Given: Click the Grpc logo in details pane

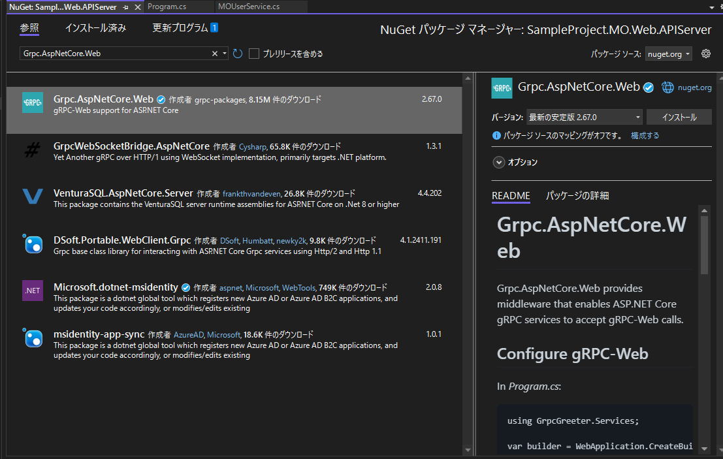Looking at the screenshot, I should pos(502,87).
